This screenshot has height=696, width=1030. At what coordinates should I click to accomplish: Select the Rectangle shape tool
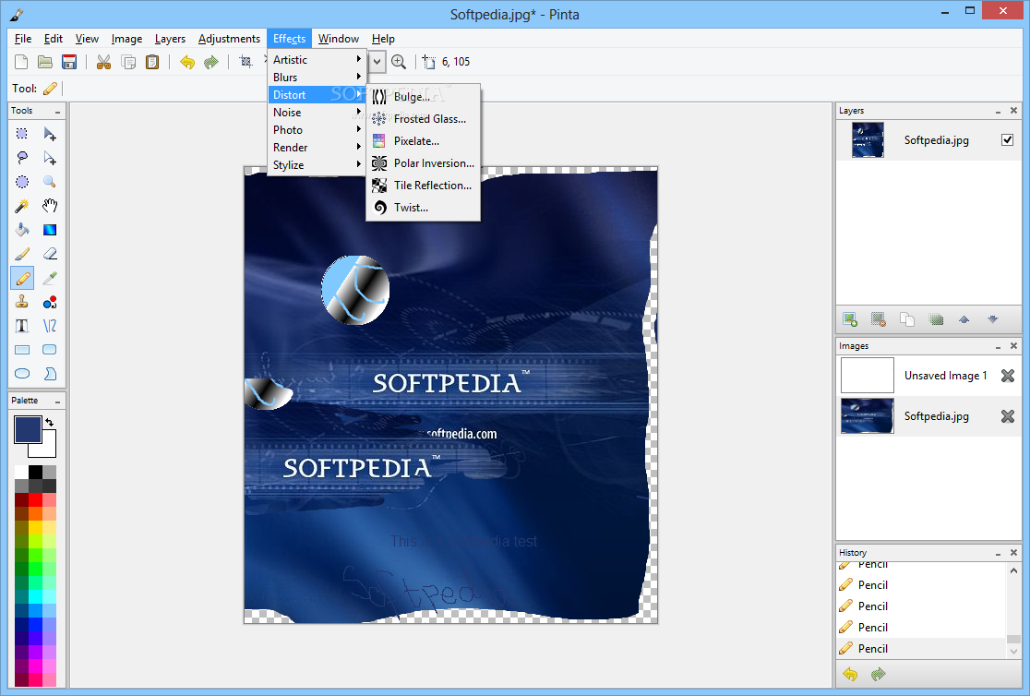pyautogui.click(x=21, y=350)
